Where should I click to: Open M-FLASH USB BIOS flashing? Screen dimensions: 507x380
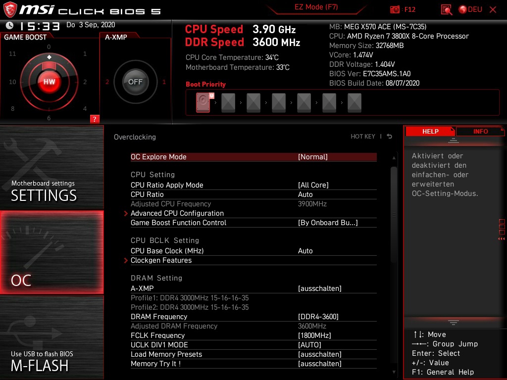click(x=51, y=337)
